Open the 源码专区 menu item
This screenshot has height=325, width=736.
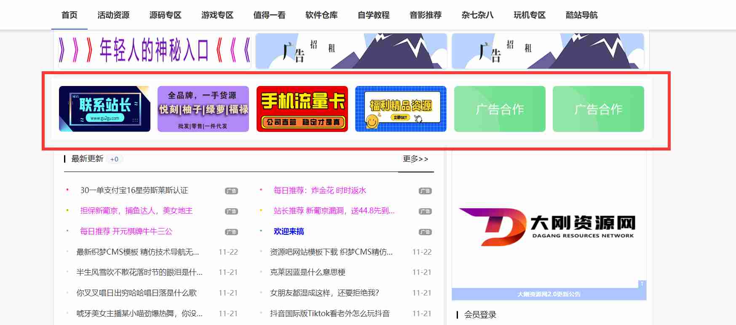165,15
